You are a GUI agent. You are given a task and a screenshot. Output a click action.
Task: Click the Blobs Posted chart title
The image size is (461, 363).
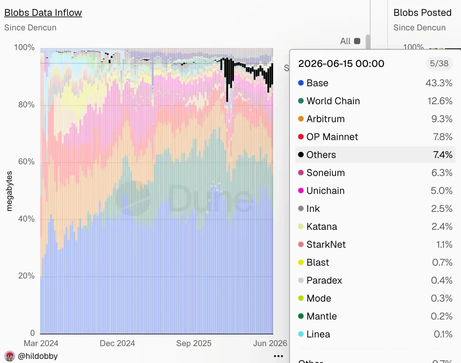pyautogui.click(x=422, y=13)
